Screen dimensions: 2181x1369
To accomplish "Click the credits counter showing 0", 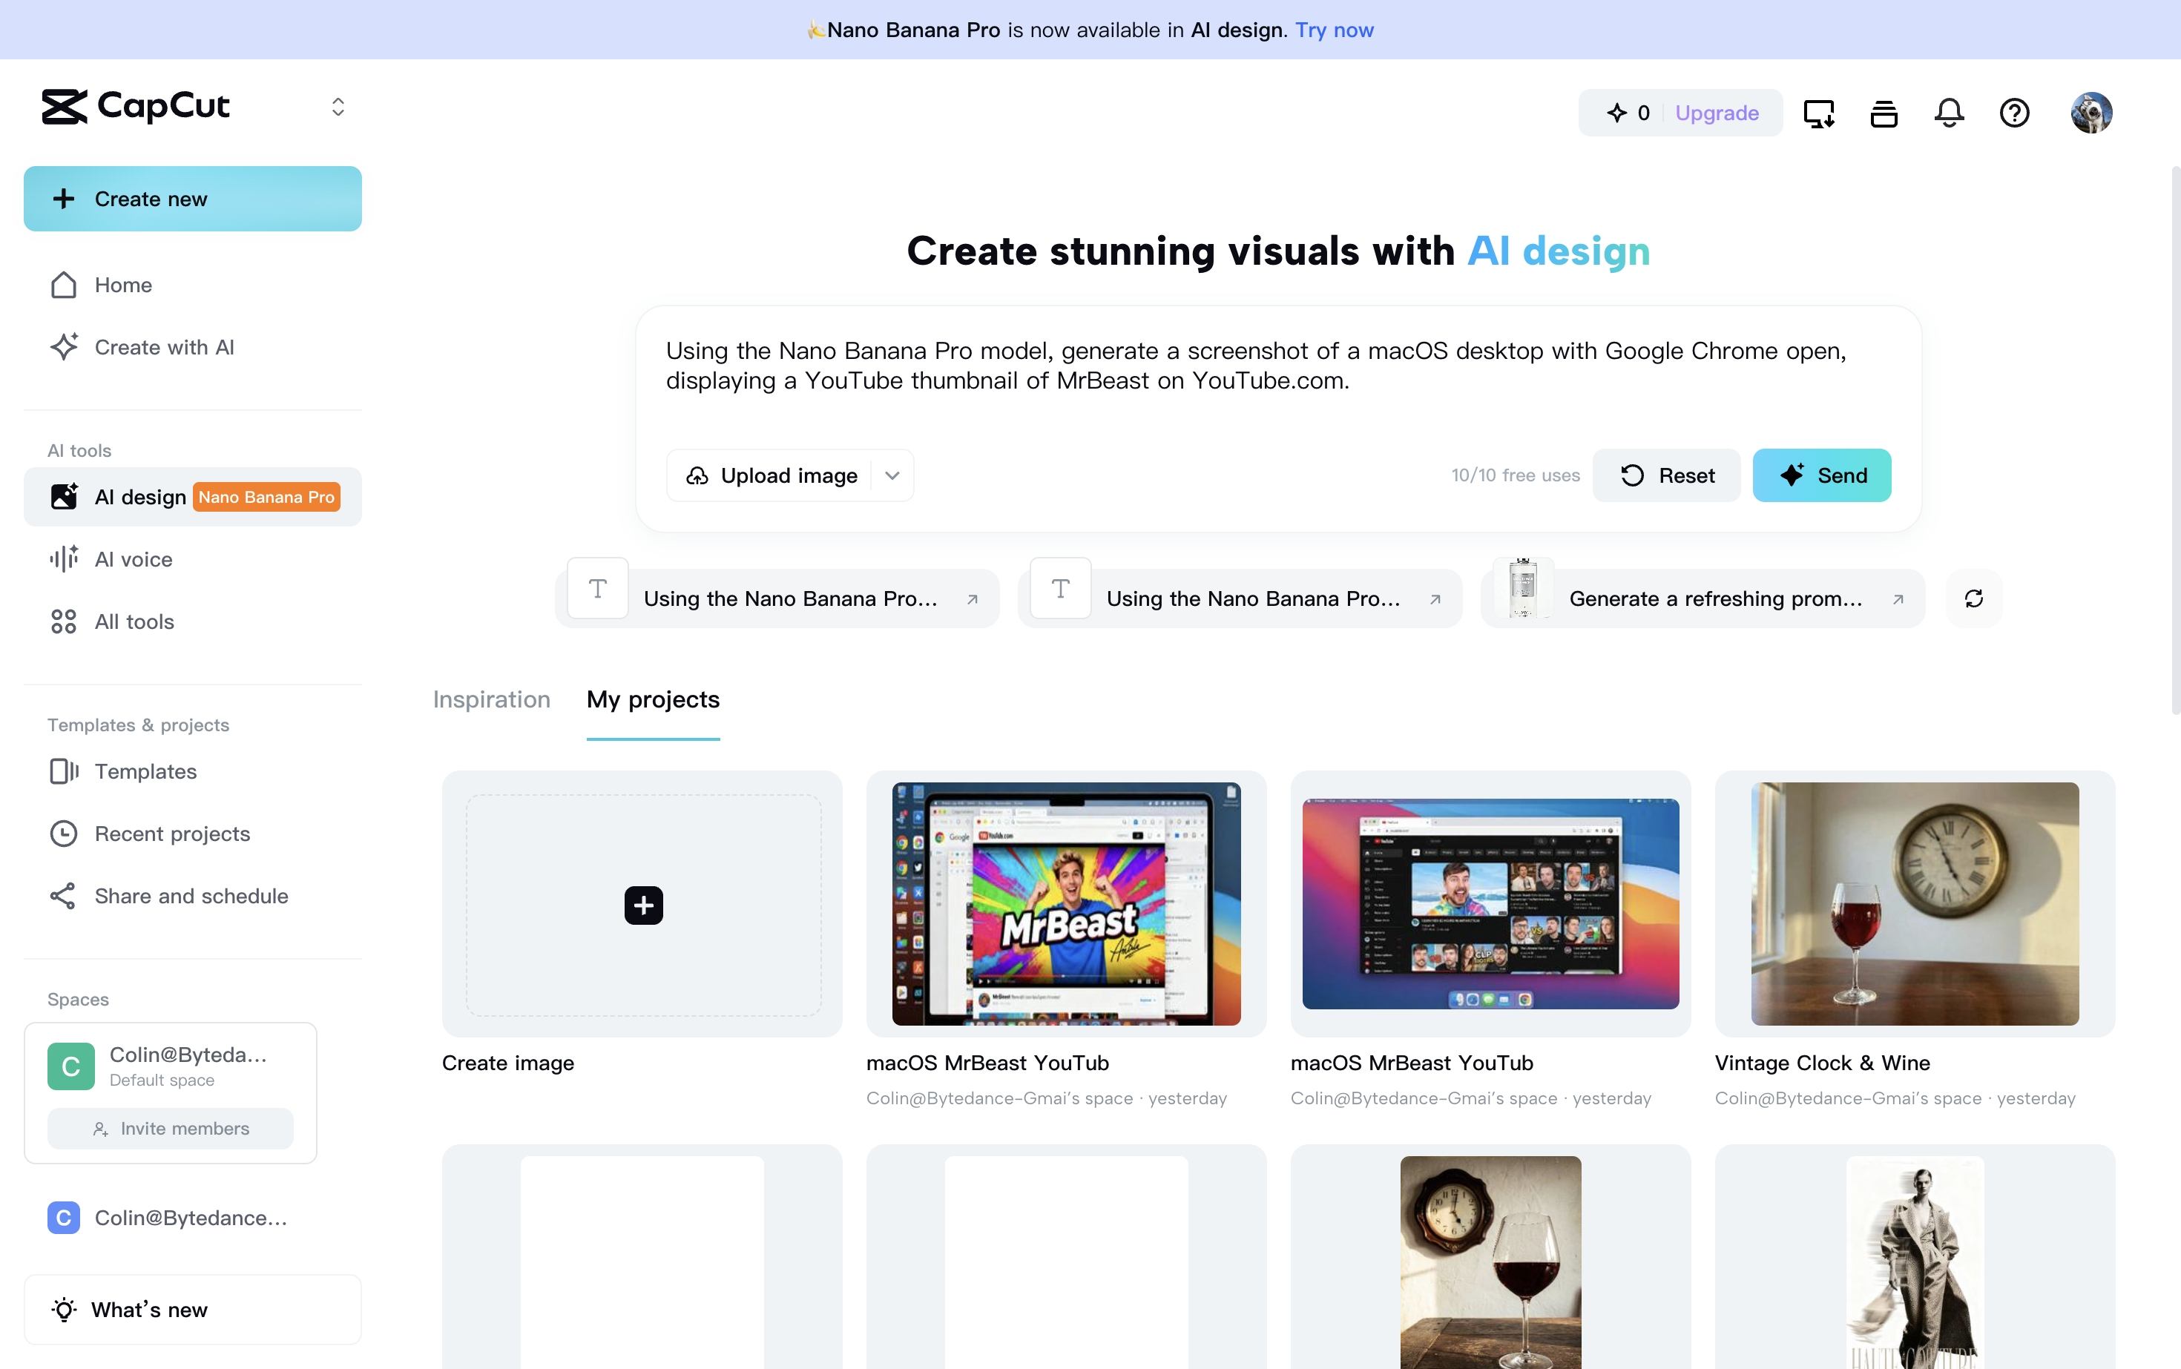I will 1628,113.
